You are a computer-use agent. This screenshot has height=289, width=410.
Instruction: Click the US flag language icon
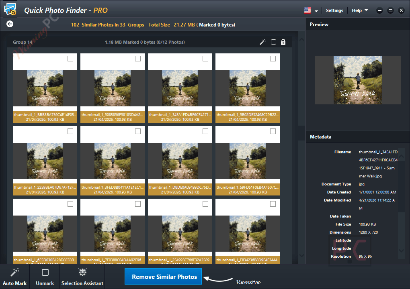click(307, 10)
